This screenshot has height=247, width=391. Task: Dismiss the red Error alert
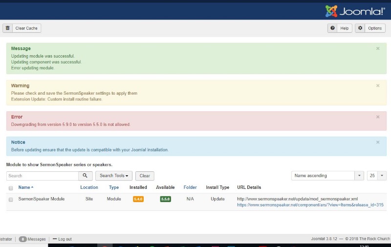point(378,117)
